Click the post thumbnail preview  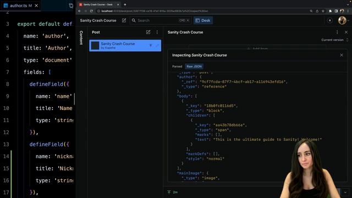[95, 46]
